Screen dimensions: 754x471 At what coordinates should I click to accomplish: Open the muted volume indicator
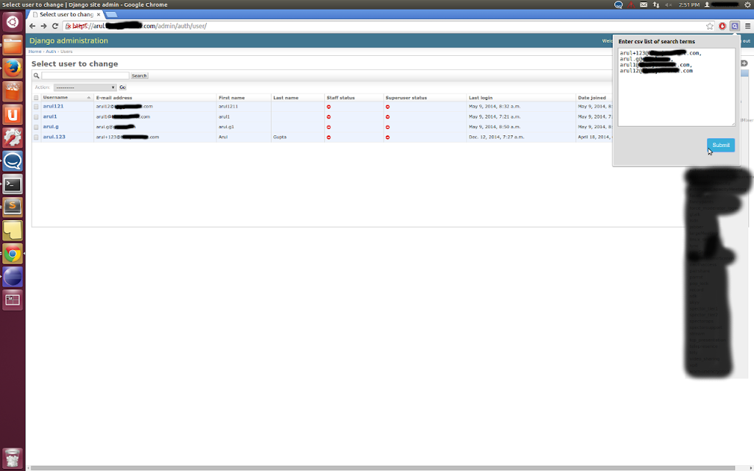coord(669,5)
